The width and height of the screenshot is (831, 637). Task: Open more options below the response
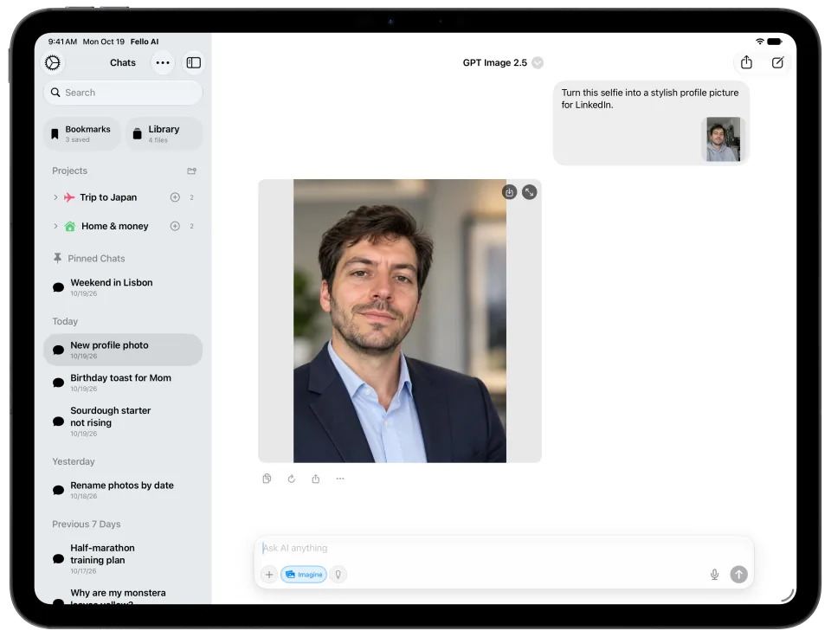[x=340, y=479]
